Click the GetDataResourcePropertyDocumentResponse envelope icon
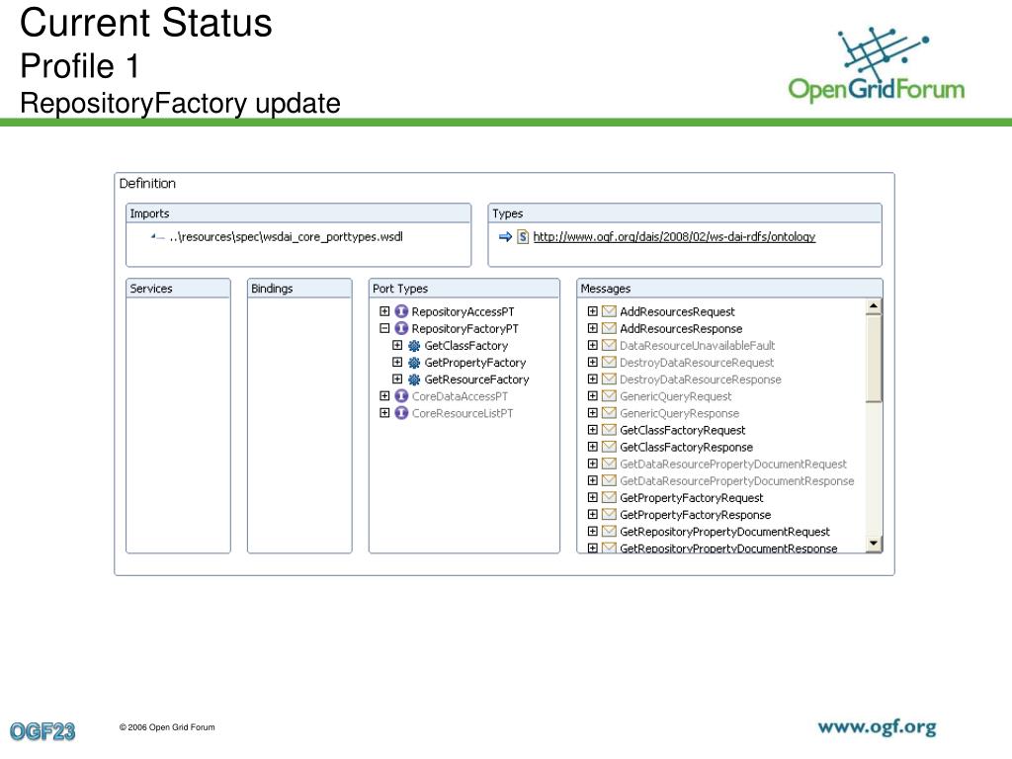The image size is (1012, 759). 609,480
